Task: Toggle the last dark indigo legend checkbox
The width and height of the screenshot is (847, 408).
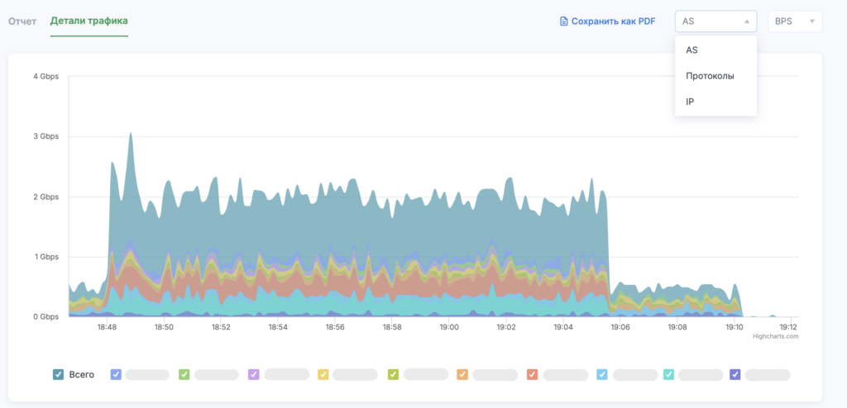Action: coord(735,374)
